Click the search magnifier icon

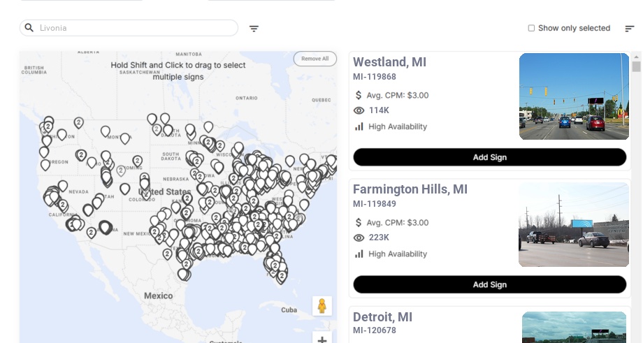click(x=29, y=28)
